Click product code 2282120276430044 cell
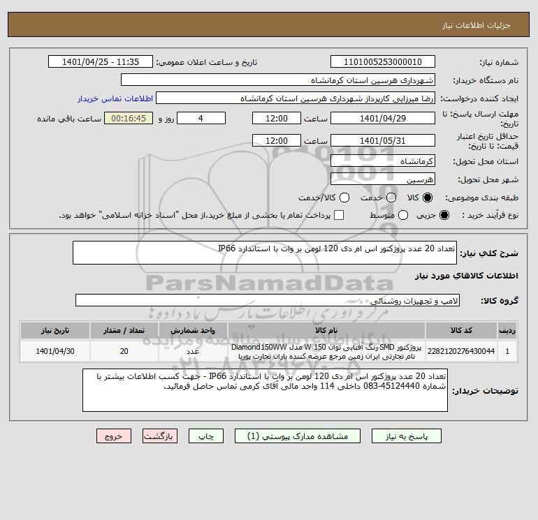 tap(461, 351)
